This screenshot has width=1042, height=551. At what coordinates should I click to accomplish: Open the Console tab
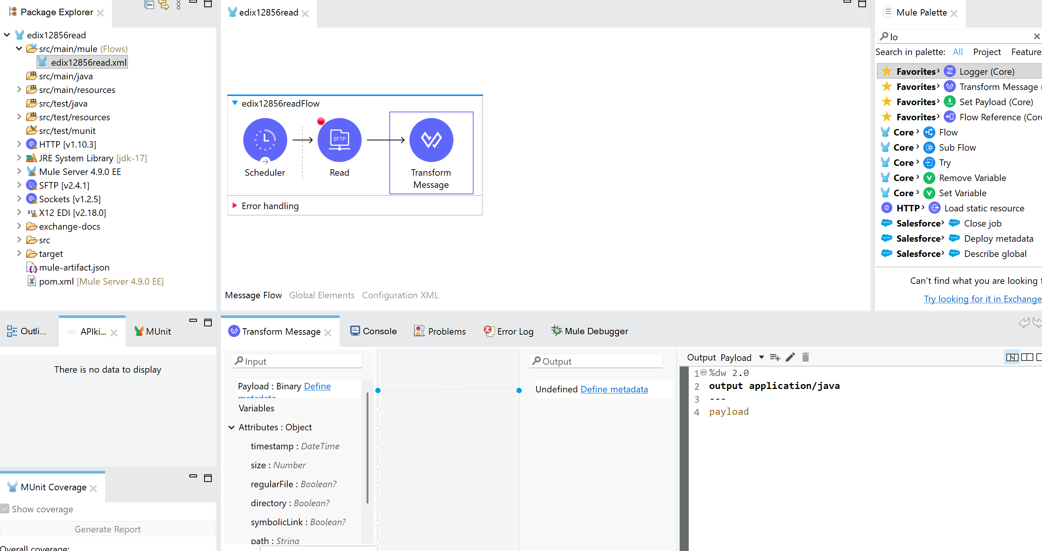(380, 331)
